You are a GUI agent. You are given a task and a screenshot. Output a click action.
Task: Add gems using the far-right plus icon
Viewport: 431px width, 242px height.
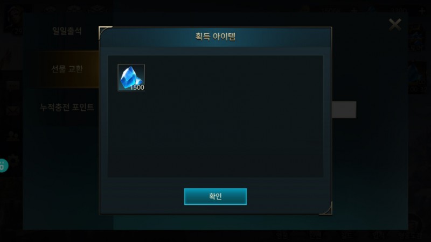[422, 11]
